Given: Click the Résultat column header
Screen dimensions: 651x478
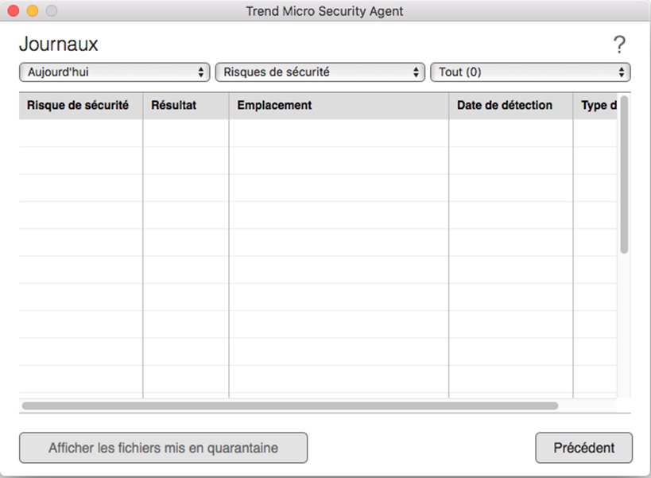Looking at the screenshot, I should pos(174,106).
